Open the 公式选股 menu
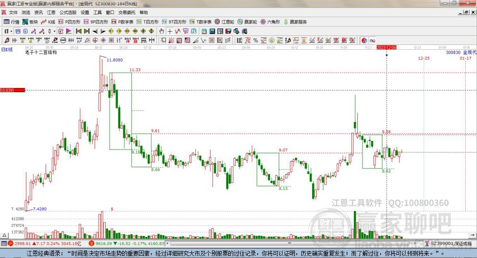The image size is (477, 258). pos(68,13)
